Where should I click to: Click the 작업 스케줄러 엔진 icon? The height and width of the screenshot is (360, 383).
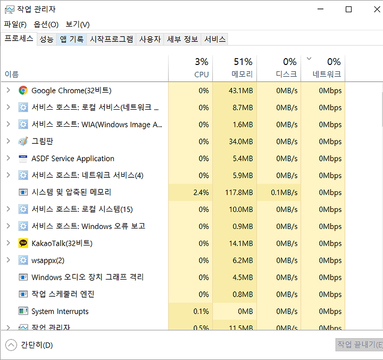pos(23,294)
